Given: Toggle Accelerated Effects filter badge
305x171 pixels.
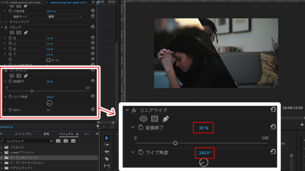Looking at the screenshot, I should coord(58,141).
